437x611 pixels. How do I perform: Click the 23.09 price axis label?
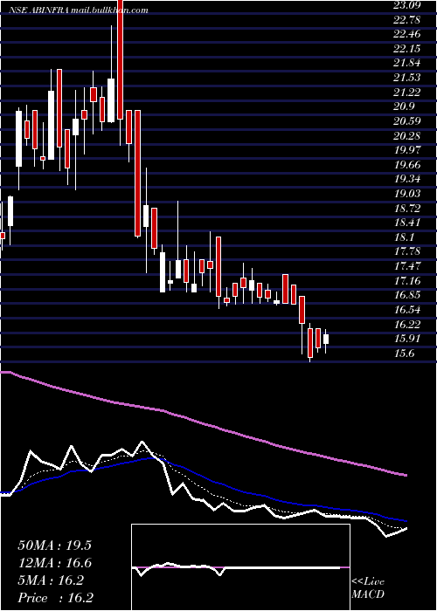[407, 5]
